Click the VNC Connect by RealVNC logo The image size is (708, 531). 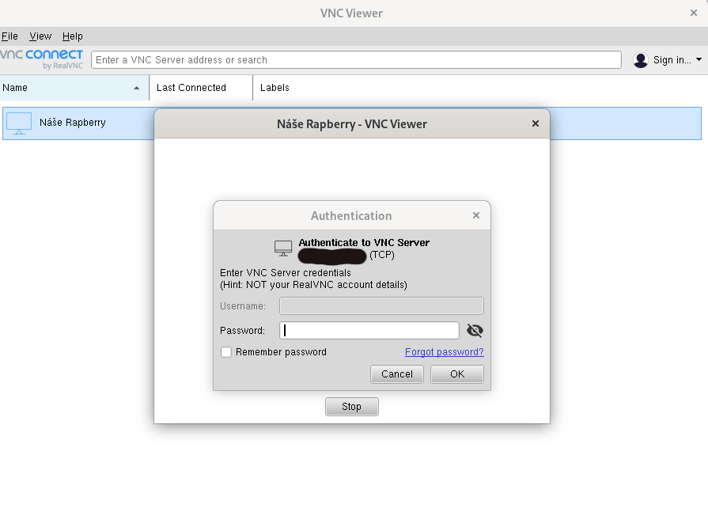[42, 59]
